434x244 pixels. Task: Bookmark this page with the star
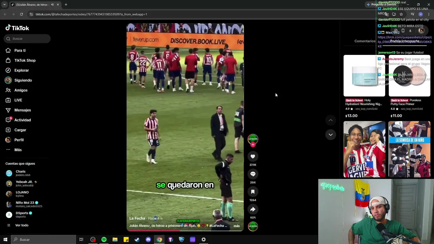[x=401, y=14]
